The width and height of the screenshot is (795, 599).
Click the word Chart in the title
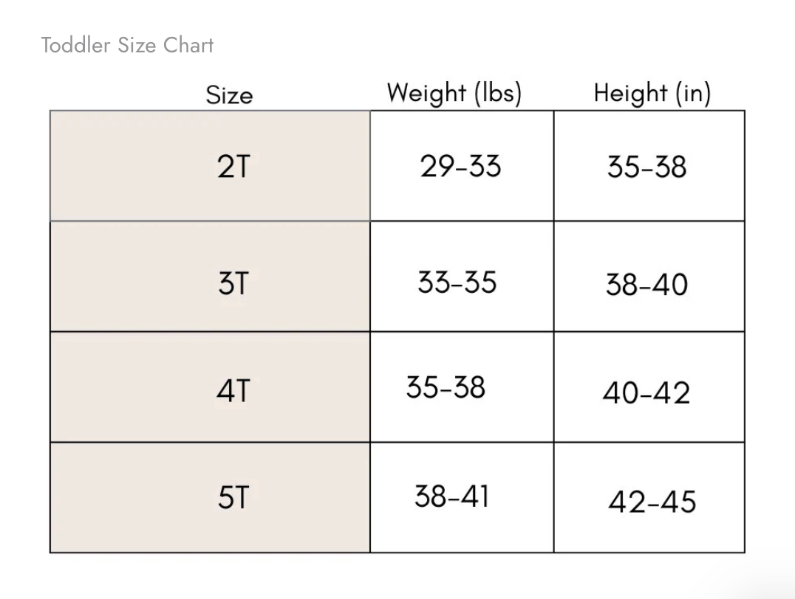tap(188, 45)
